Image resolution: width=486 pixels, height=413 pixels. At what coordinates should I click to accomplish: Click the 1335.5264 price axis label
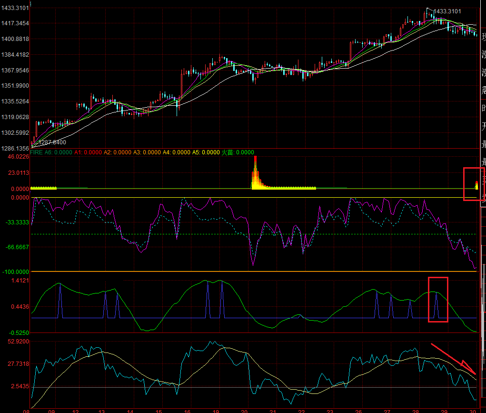(x=15, y=101)
